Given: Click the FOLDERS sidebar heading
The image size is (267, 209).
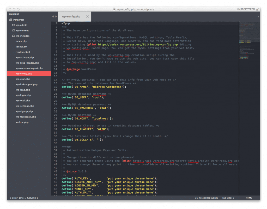Looking at the screenshot, I should [14, 14].
